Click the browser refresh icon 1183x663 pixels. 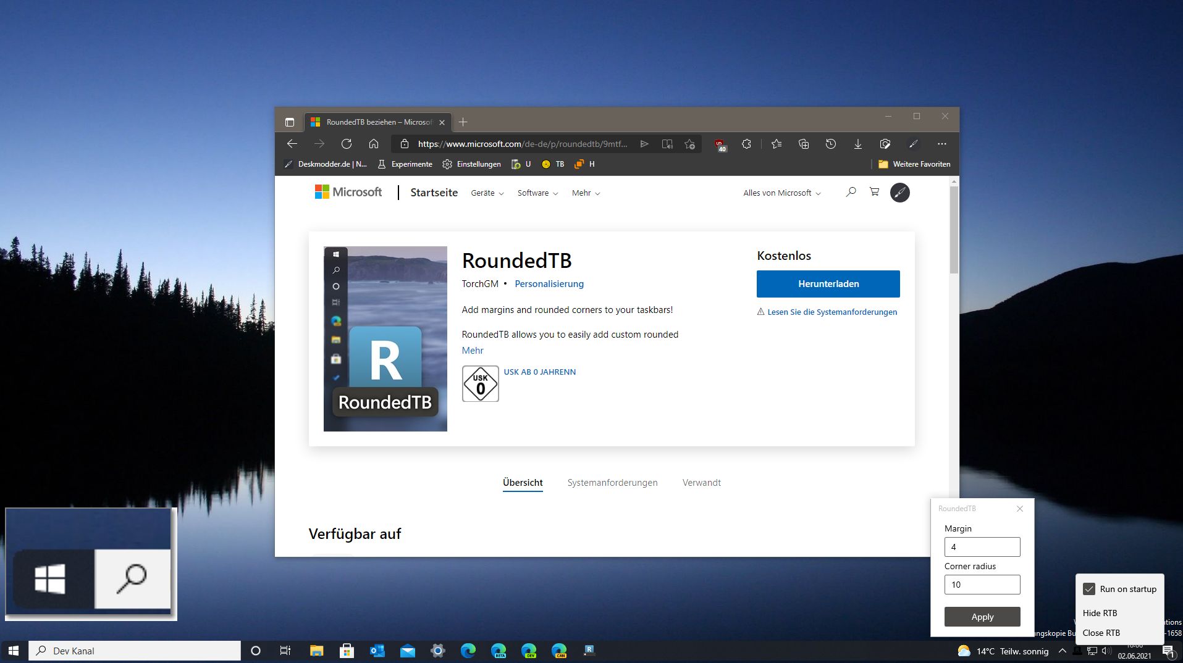[346, 144]
